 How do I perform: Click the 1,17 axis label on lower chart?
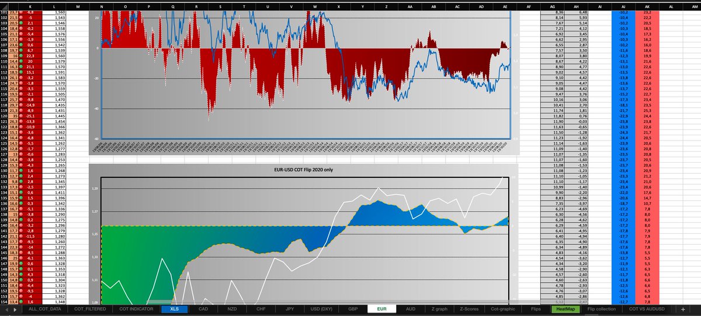coord(93,212)
